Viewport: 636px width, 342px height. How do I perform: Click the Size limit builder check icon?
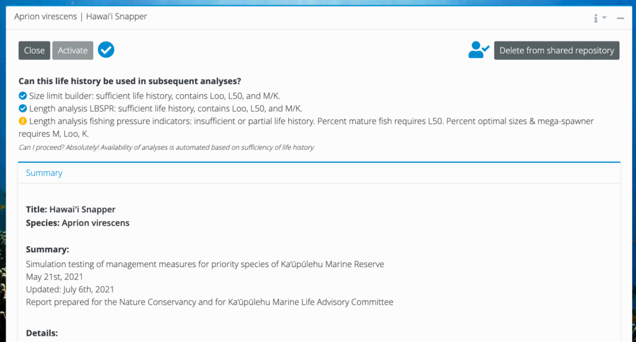[x=23, y=96]
